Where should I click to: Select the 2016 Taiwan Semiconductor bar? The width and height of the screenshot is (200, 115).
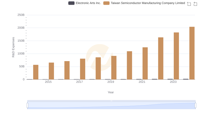click(67, 70)
